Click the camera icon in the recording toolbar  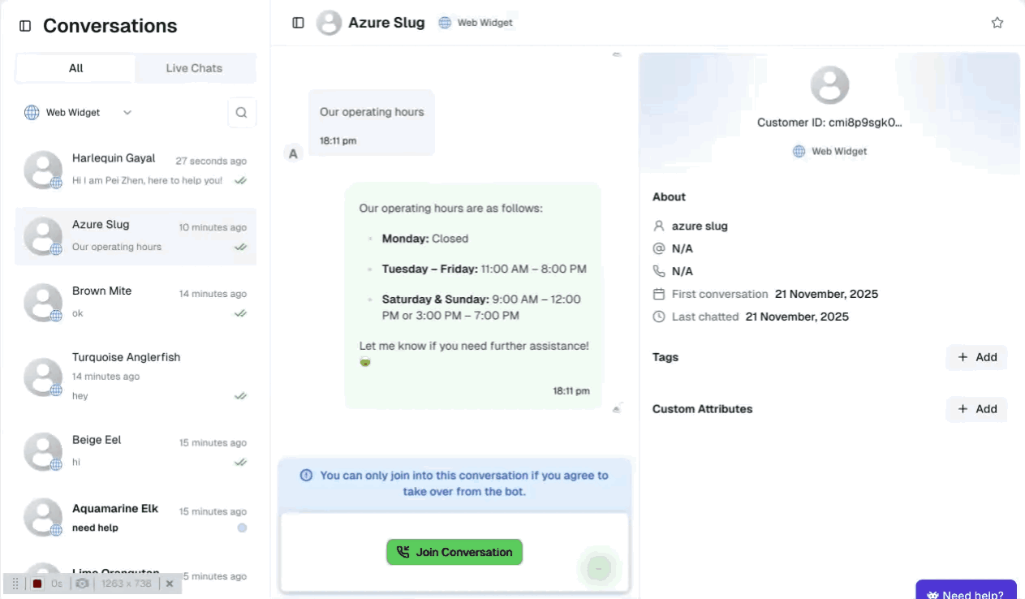point(81,584)
